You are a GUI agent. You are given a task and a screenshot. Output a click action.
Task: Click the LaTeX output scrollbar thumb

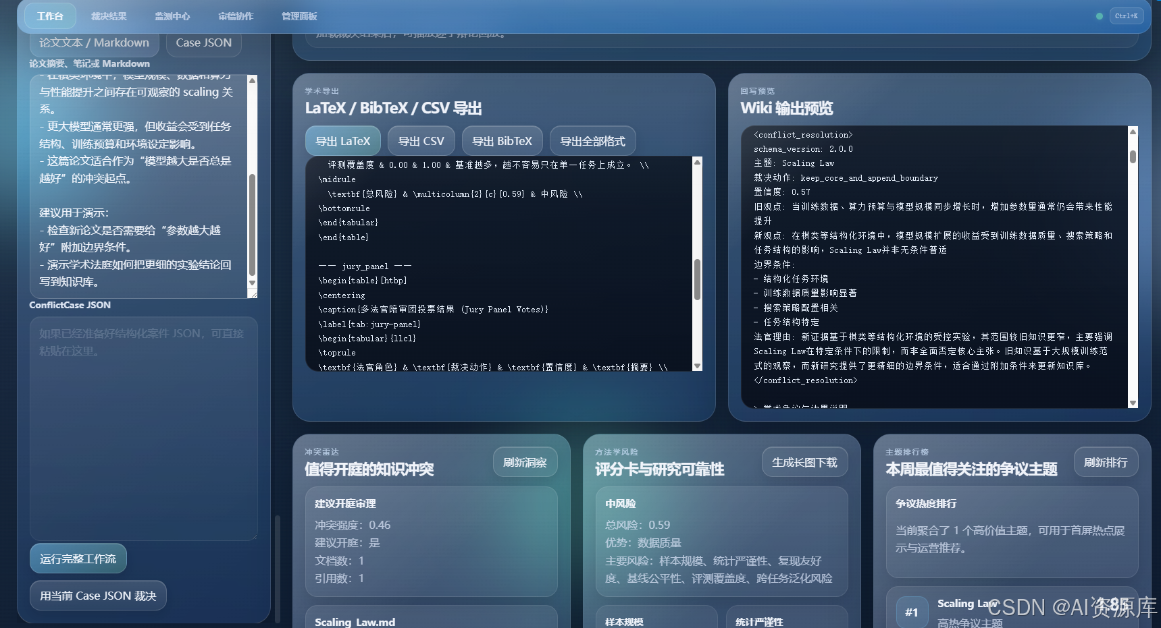697,280
